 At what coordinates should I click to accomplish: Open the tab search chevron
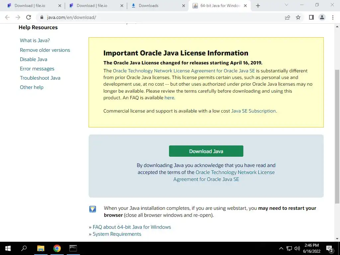point(287,5)
